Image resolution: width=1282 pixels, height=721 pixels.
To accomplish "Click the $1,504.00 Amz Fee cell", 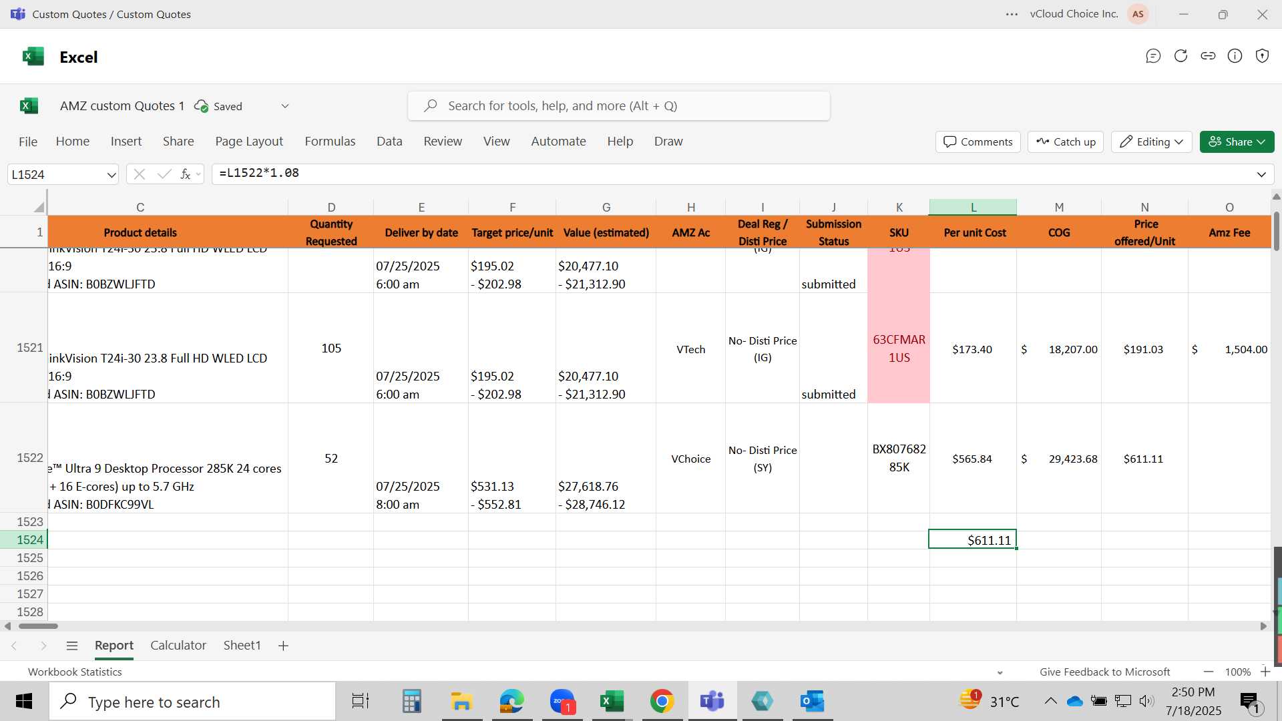I will (x=1229, y=349).
